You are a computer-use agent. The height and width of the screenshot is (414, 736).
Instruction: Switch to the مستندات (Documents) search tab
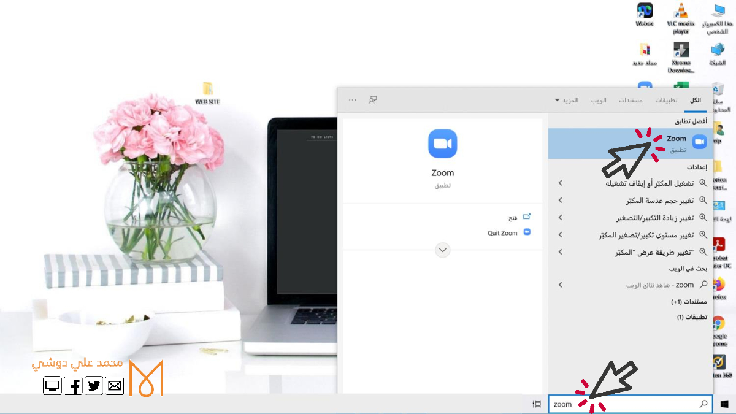(x=630, y=100)
